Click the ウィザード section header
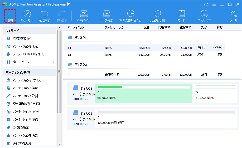 pos(30,30)
